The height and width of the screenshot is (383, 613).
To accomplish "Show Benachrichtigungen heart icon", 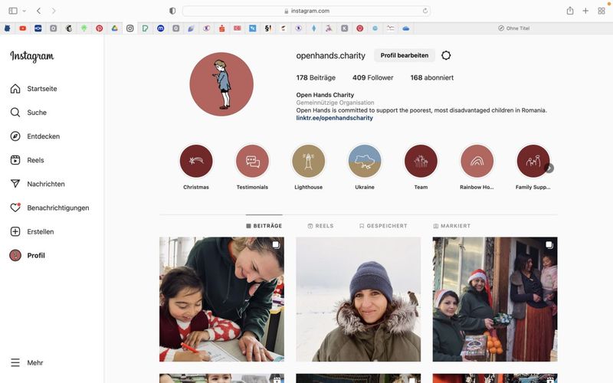I will tap(15, 208).
